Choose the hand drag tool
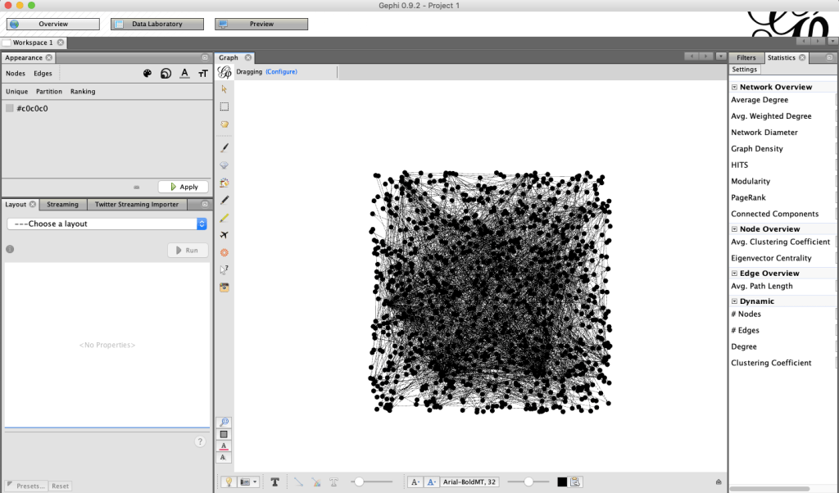This screenshot has width=839, height=493. 224,124
